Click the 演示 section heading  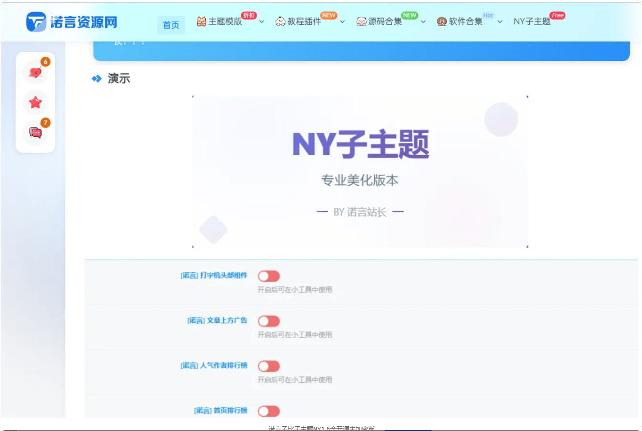(119, 79)
